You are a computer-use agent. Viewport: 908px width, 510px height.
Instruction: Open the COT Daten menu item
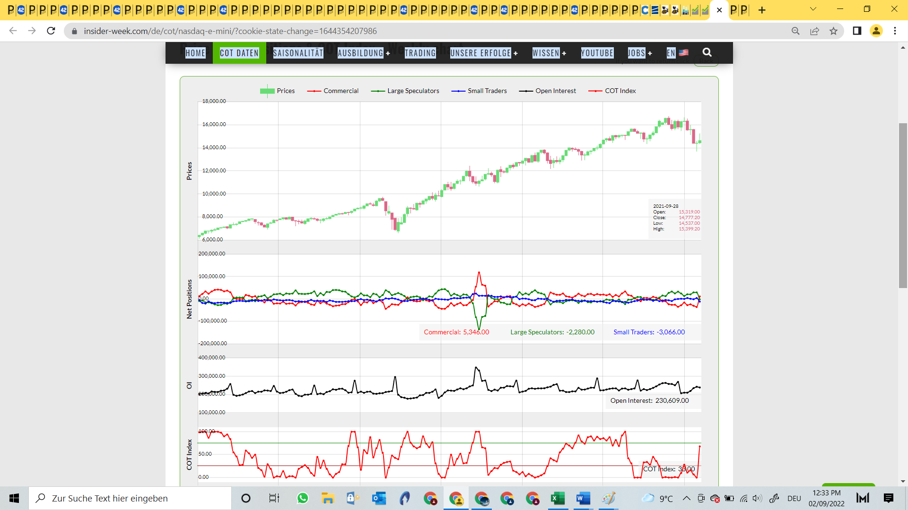[239, 53]
